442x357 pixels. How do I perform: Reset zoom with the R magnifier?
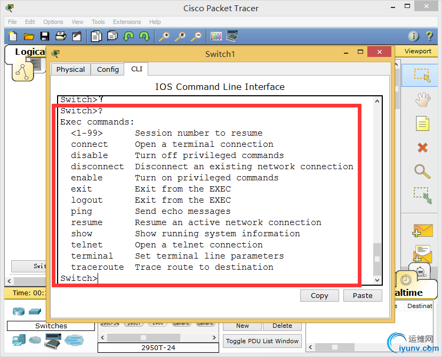pos(180,36)
